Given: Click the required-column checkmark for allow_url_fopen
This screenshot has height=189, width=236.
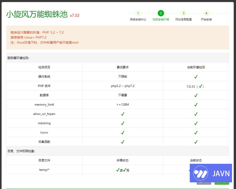Looking at the screenshot, I should click(x=123, y=114).
